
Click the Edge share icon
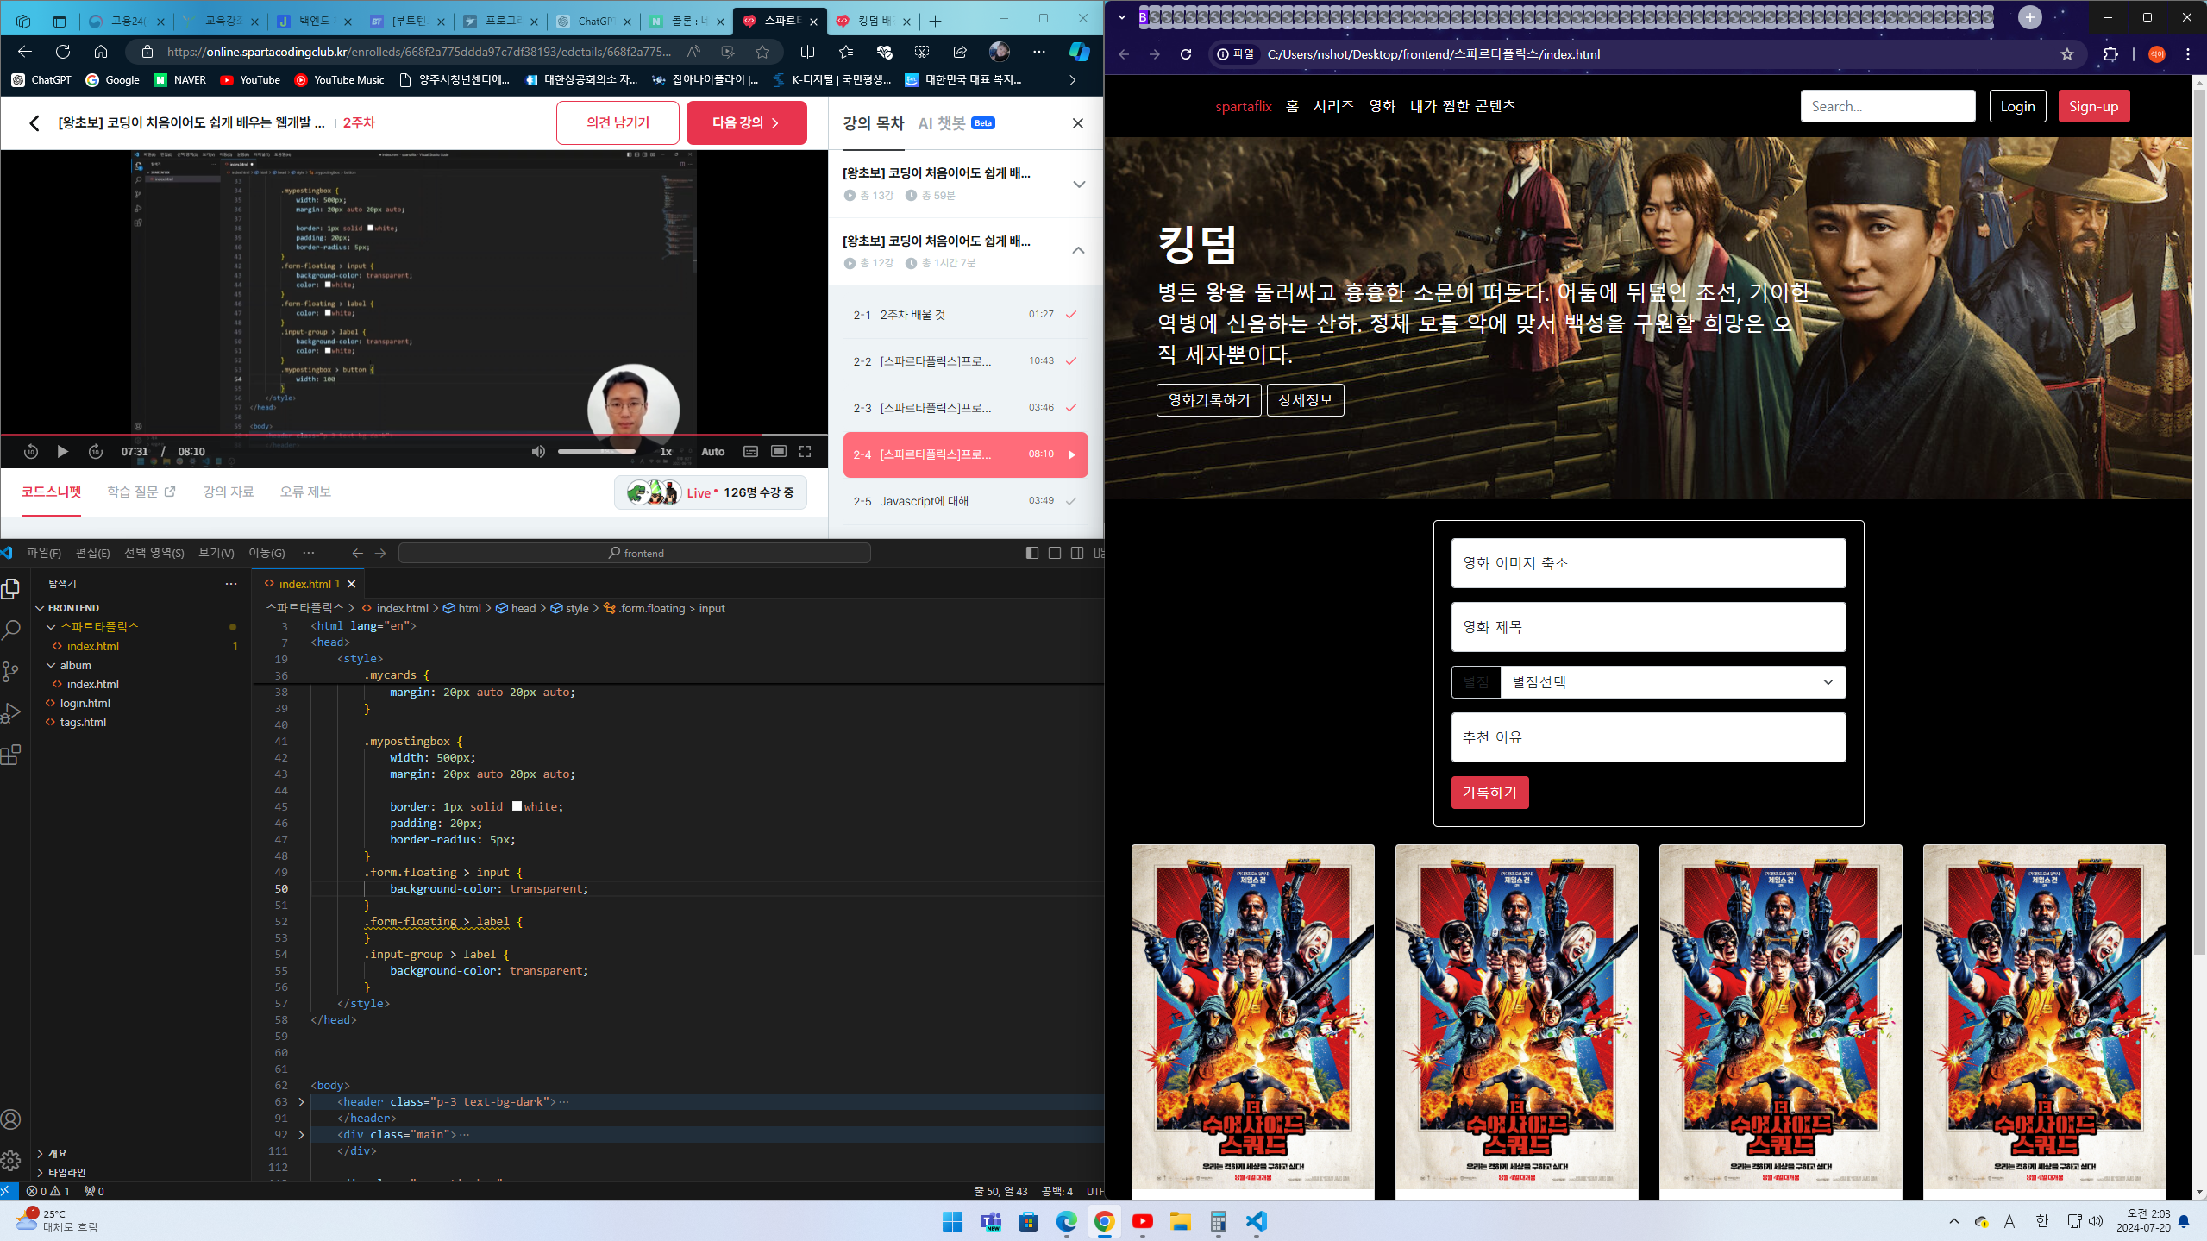click(960, 52)
